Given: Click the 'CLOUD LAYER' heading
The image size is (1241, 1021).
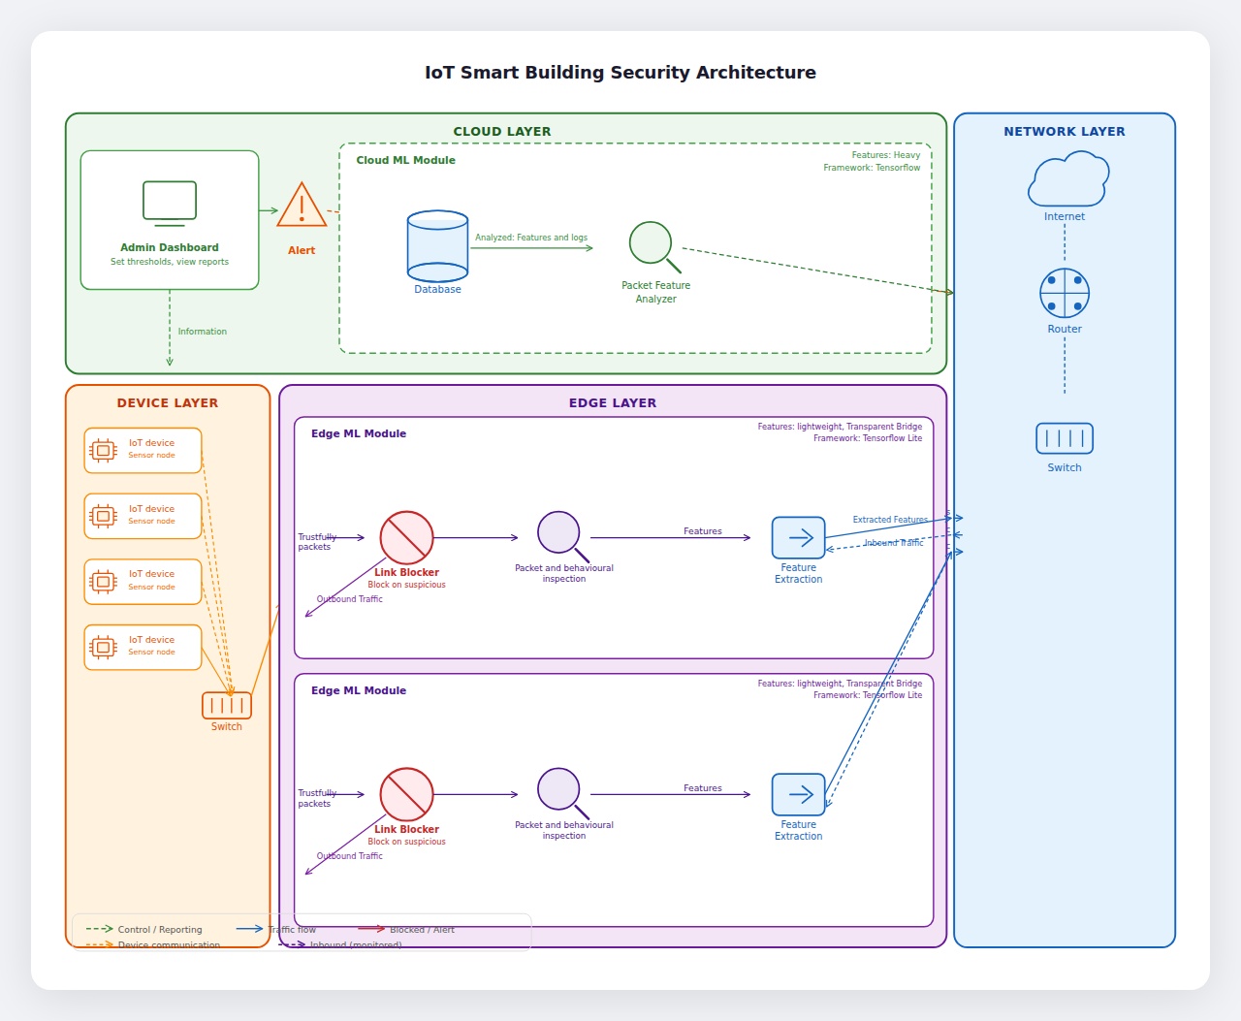Looking at the screenshot, I should (x=502, y=132).
